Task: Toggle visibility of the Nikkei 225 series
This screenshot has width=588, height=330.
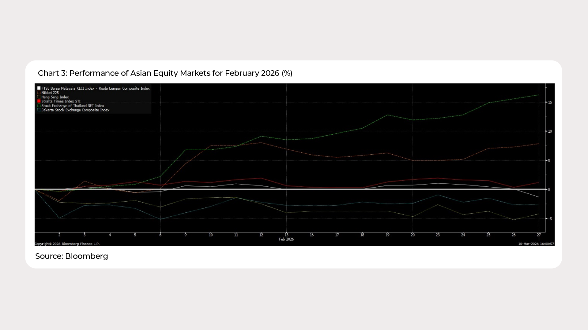Action: 51,92
